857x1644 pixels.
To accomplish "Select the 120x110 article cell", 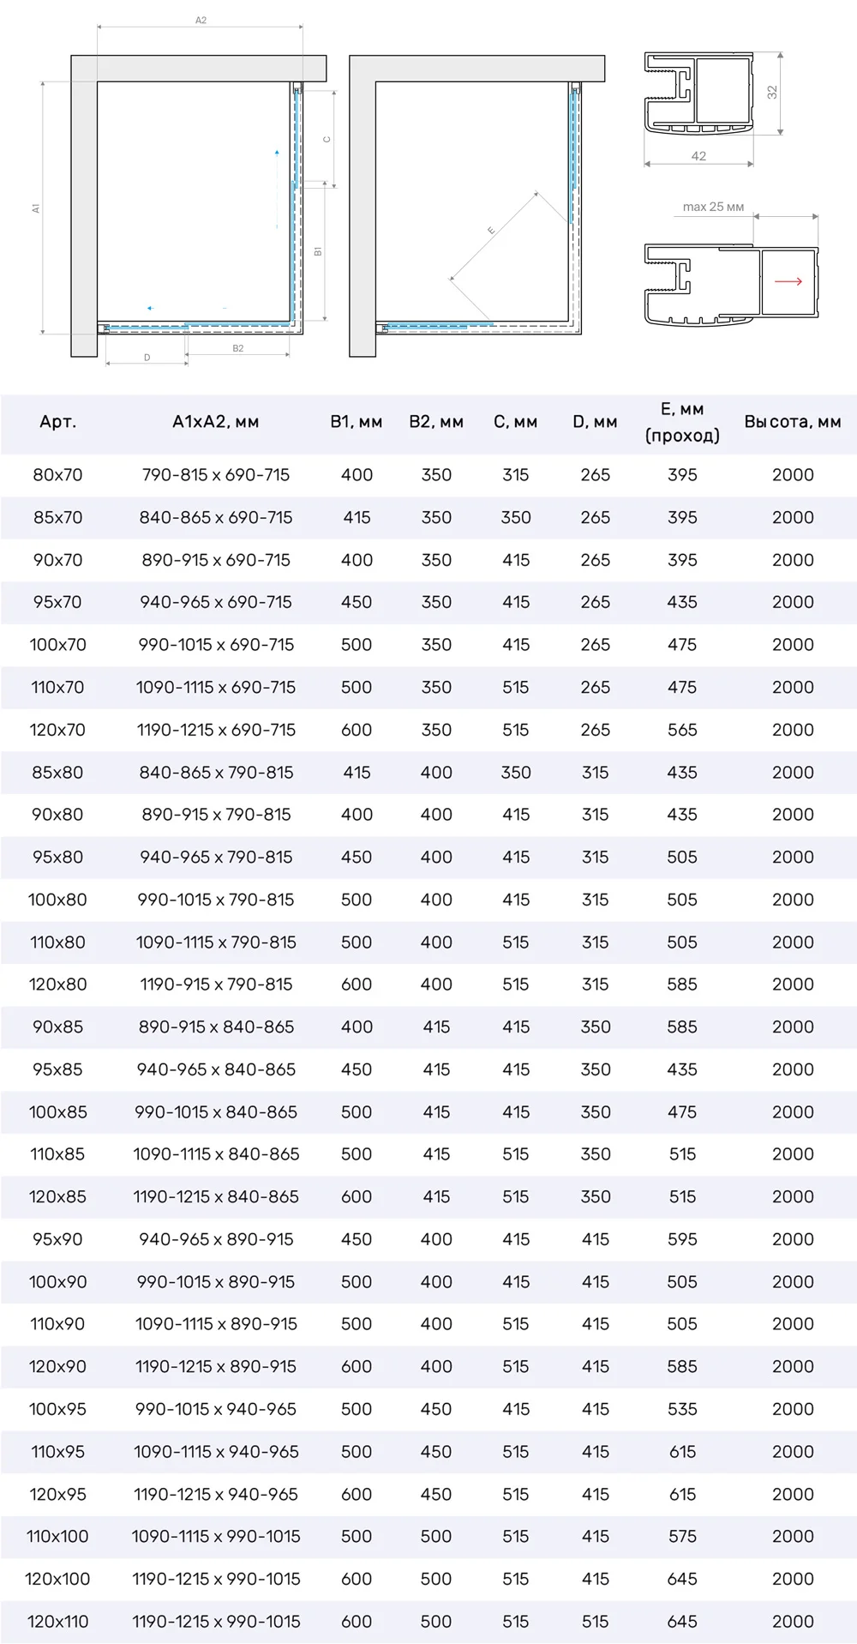I will pos(57,1622).
